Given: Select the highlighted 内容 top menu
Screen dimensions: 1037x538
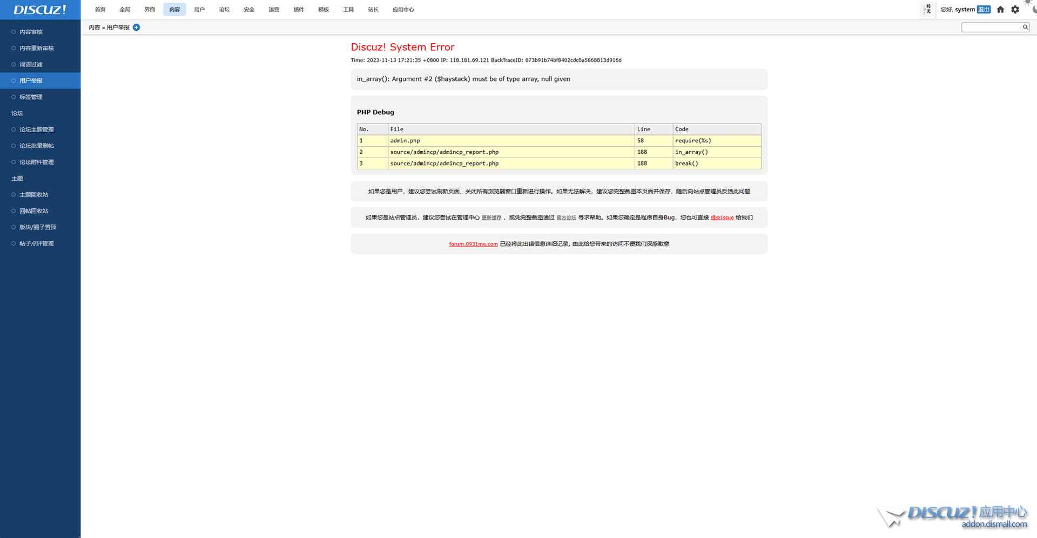Looking at the screenshot, I should [174, 9].
